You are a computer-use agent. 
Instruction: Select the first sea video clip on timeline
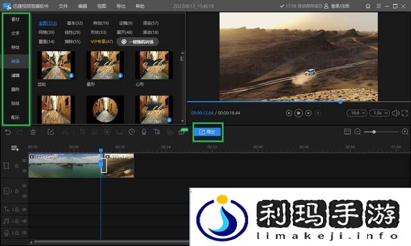(65, 166)
